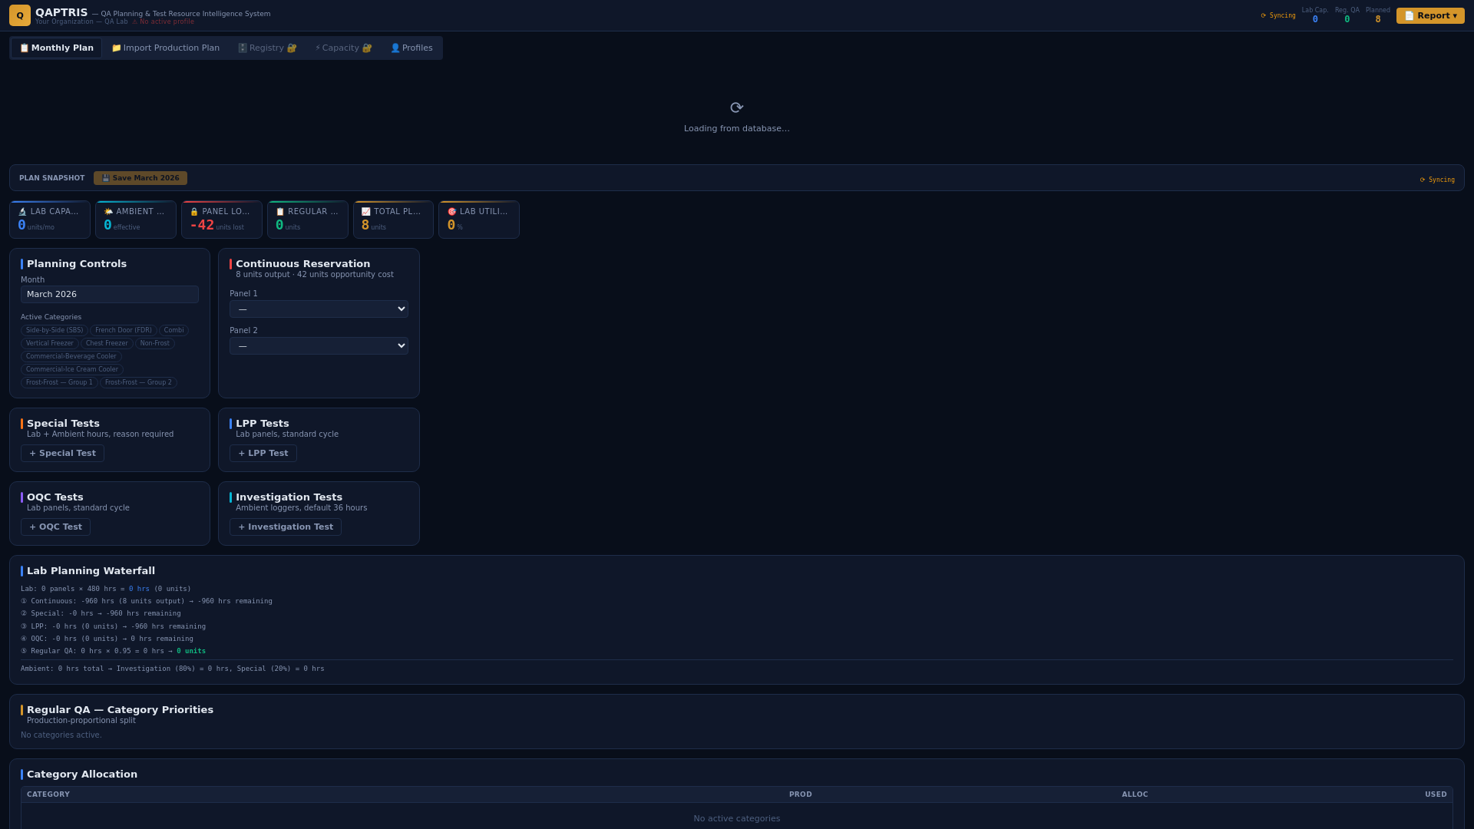Open the Monthly Plan tab
Image resolution: width=1474 pixels, height=829 pixels.
click(57, 48)
